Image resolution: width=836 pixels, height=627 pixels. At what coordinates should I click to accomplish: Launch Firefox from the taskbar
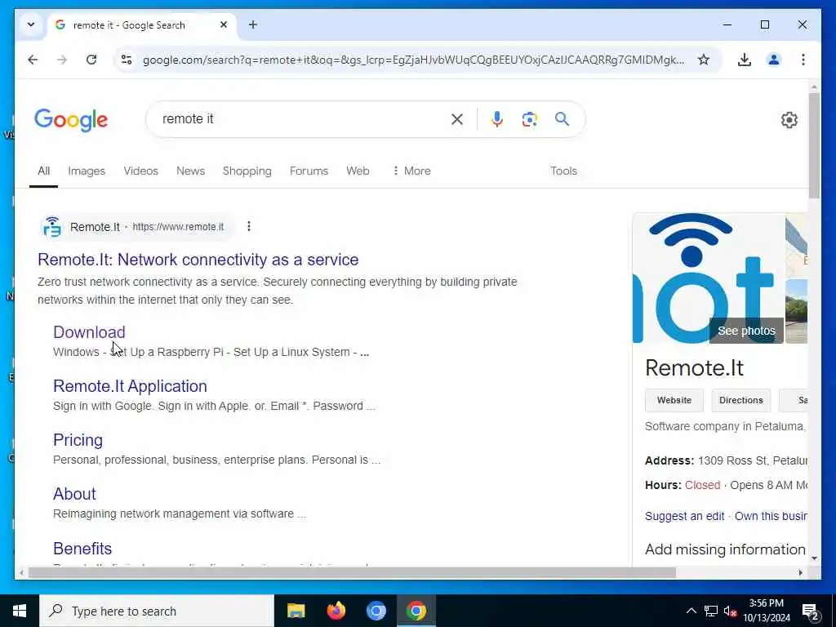[x=336, y=611]
